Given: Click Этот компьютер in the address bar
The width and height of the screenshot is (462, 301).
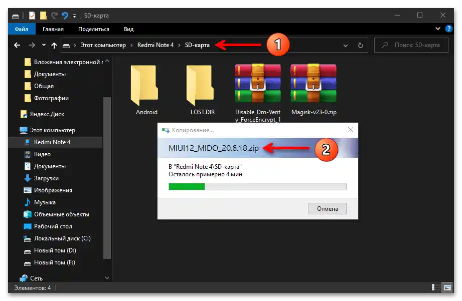Looking at the screenshot, I should tap(103, 45).
